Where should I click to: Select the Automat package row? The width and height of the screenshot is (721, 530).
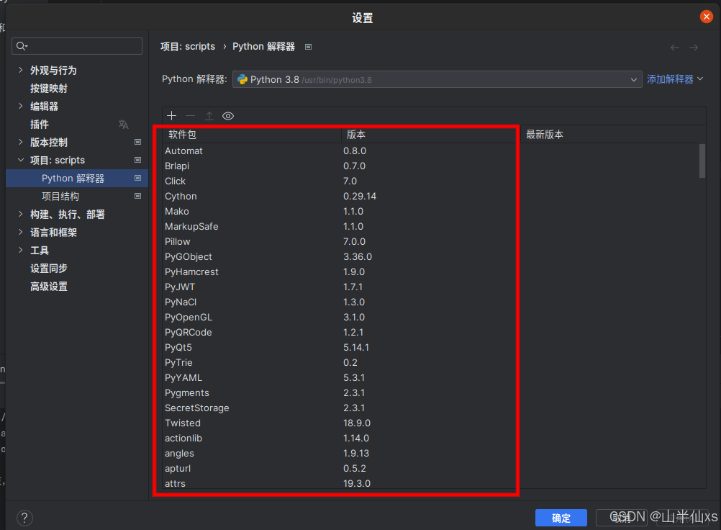coord(431,151)
